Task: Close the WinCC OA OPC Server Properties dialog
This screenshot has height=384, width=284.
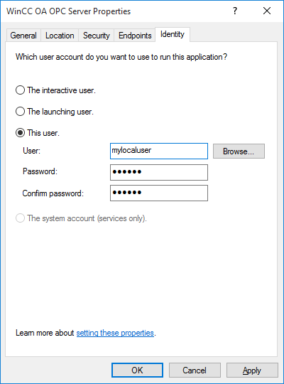Action: click(267, 11)
